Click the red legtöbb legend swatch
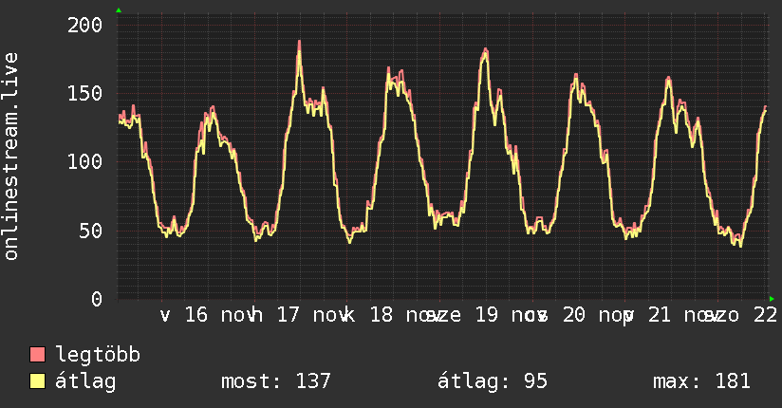 [x=37, y=354]
